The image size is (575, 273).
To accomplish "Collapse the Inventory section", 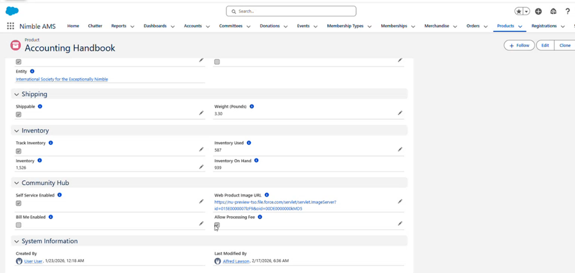I will tap(17, 131).
